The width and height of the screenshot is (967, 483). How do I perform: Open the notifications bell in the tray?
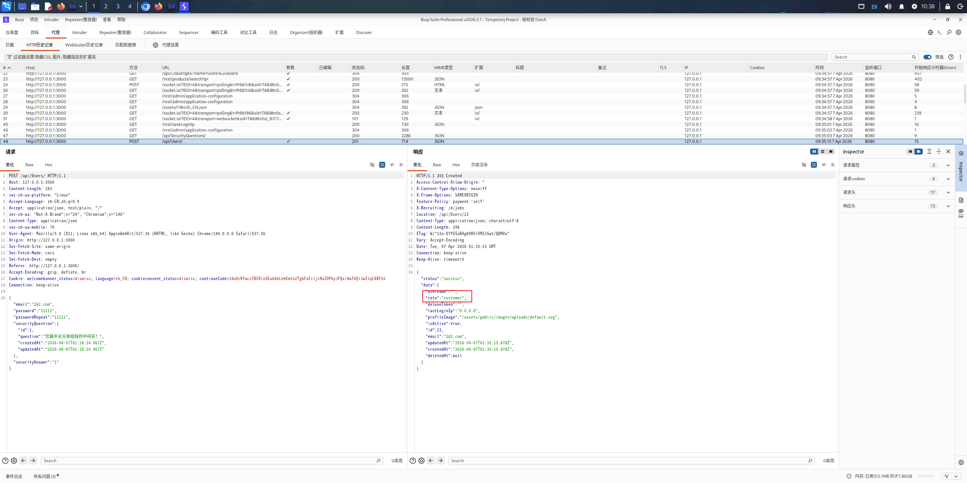[902, 6]
